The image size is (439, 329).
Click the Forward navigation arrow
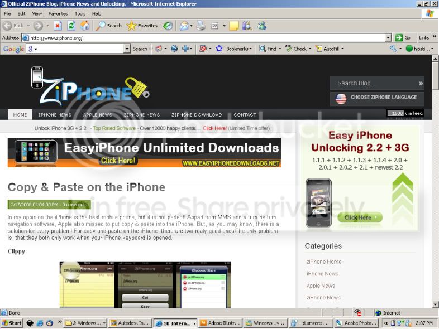click(38, 26)
